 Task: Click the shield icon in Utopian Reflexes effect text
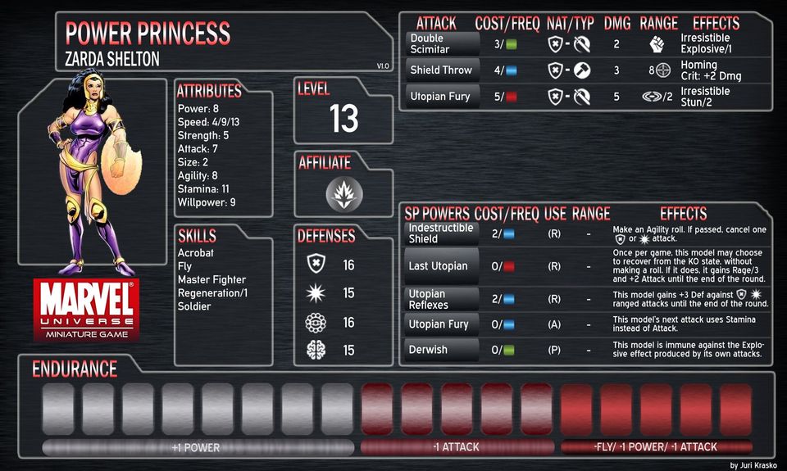[x=741, y=294]
